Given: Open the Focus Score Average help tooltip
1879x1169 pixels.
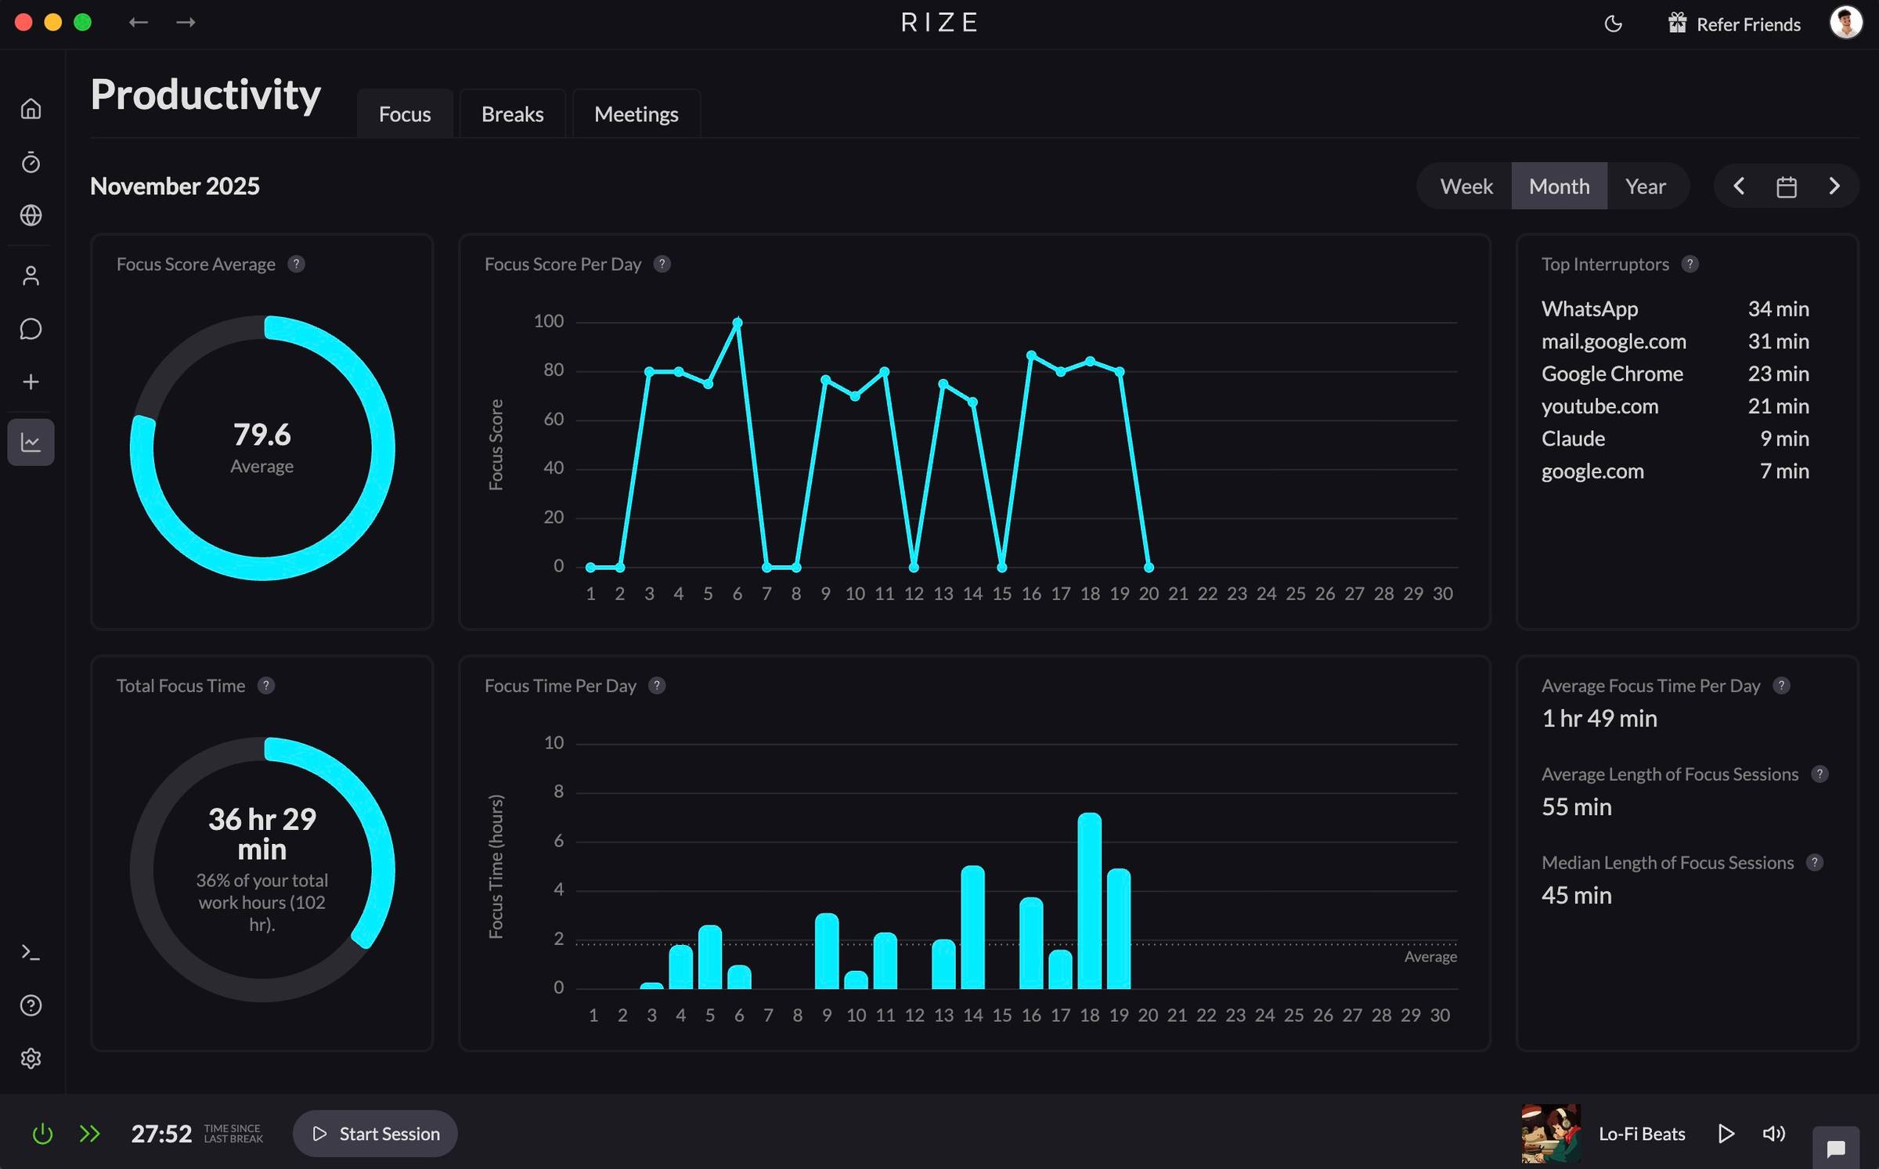Looking at the screenshot, I should coord(298,264).
